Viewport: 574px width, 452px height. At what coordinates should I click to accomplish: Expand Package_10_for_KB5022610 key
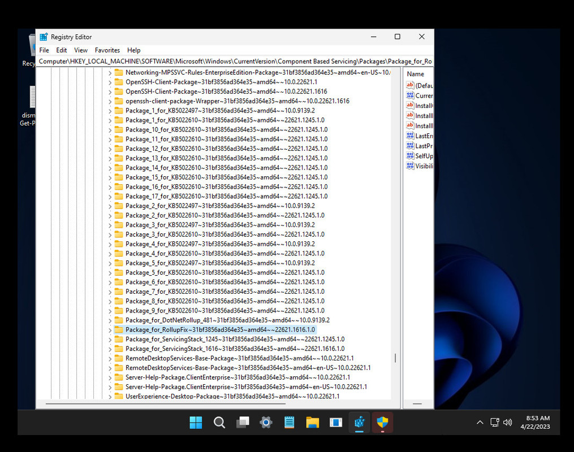click(x=110, y=130)
